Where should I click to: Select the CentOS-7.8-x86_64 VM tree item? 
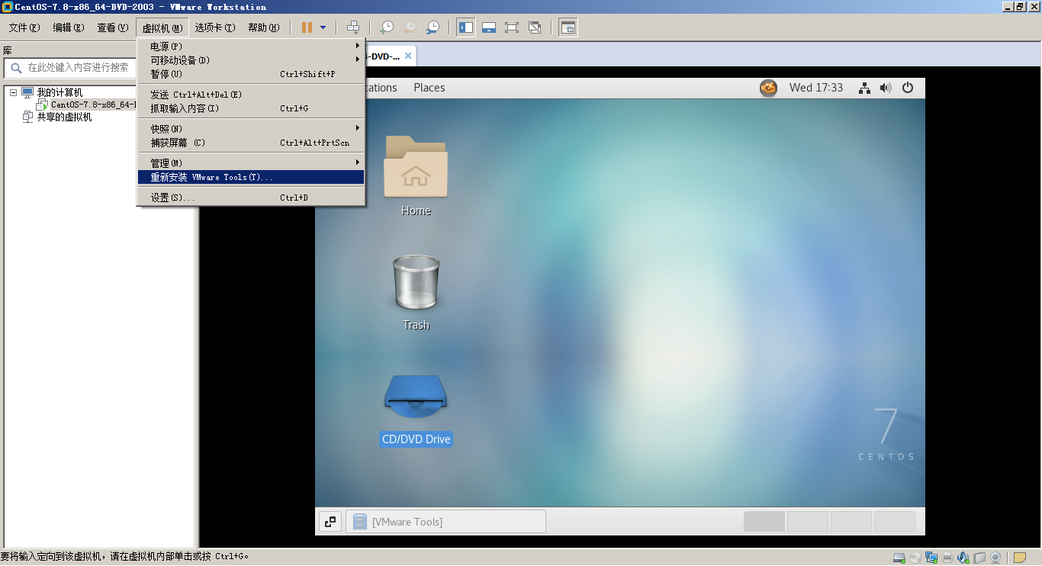click(93, 105)
